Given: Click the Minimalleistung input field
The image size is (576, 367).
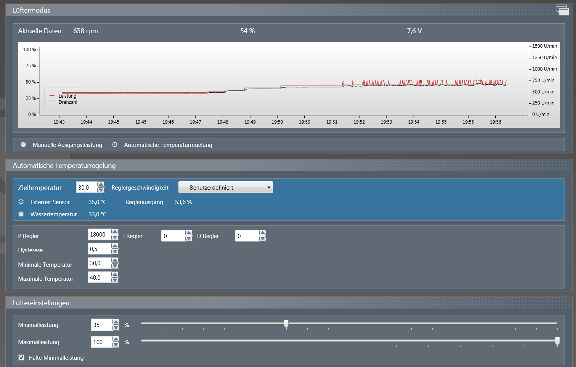Looking at the screenshot, I should coord(101,325).
